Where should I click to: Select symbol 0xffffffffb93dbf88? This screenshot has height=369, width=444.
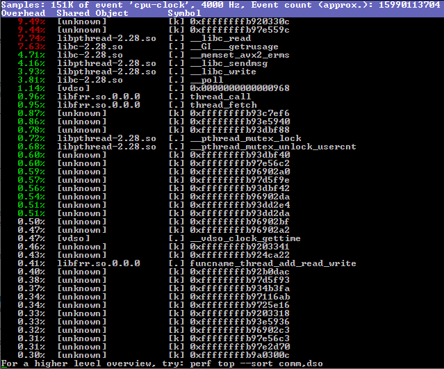(x=240, y=130)
